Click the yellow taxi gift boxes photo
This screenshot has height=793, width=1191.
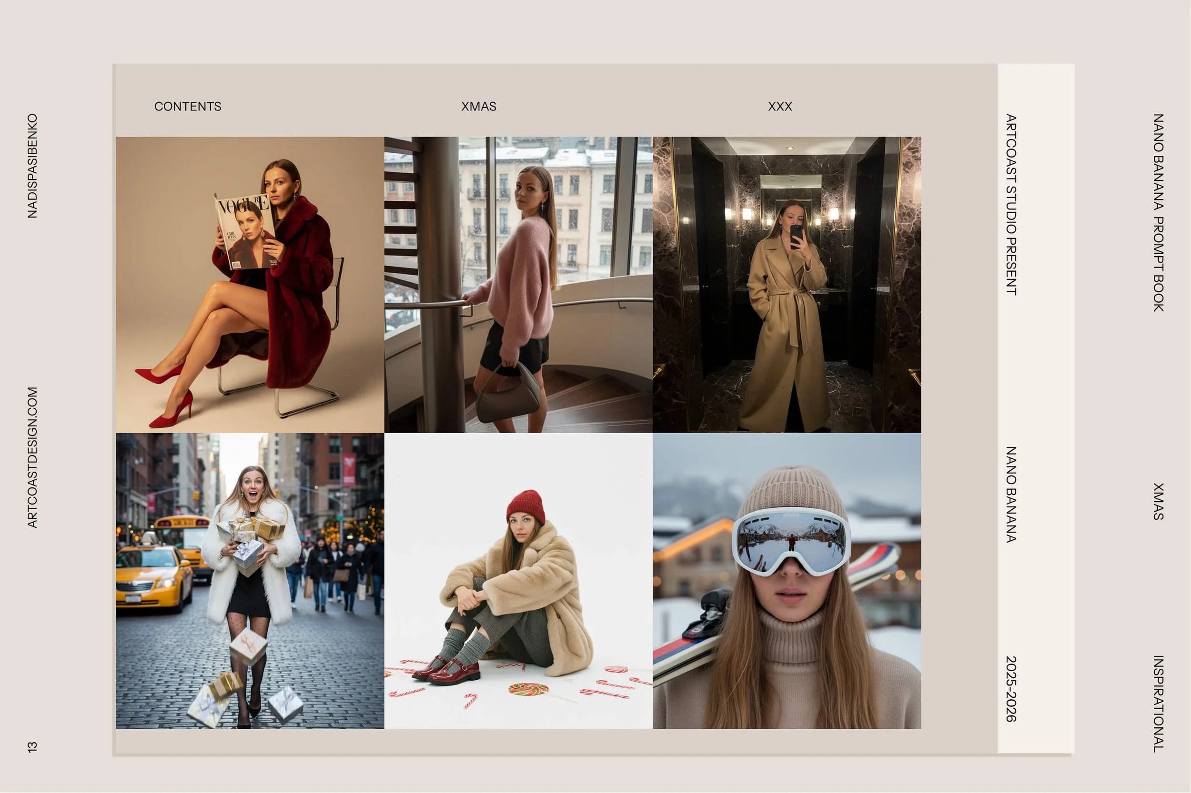[250, 581]
